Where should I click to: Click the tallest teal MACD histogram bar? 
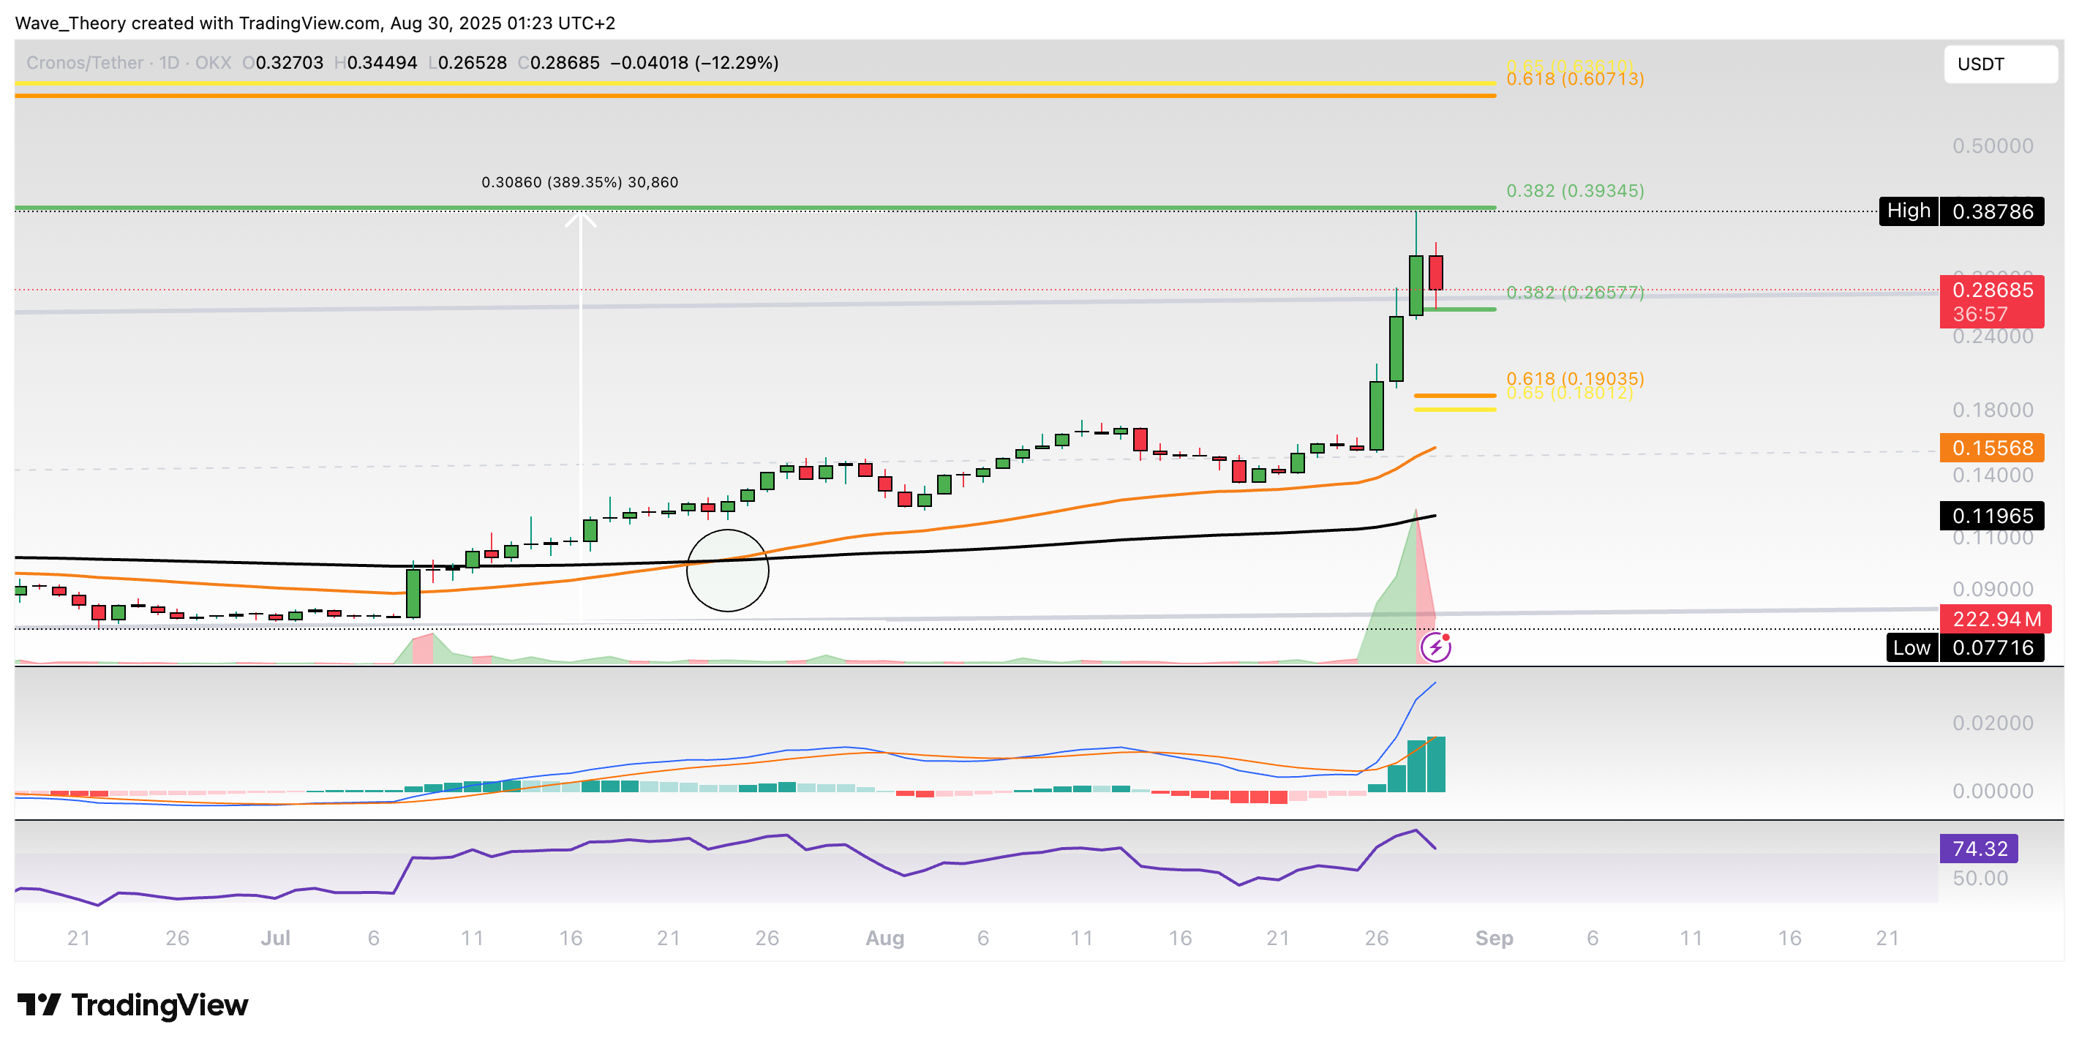tap(1436, 764)
